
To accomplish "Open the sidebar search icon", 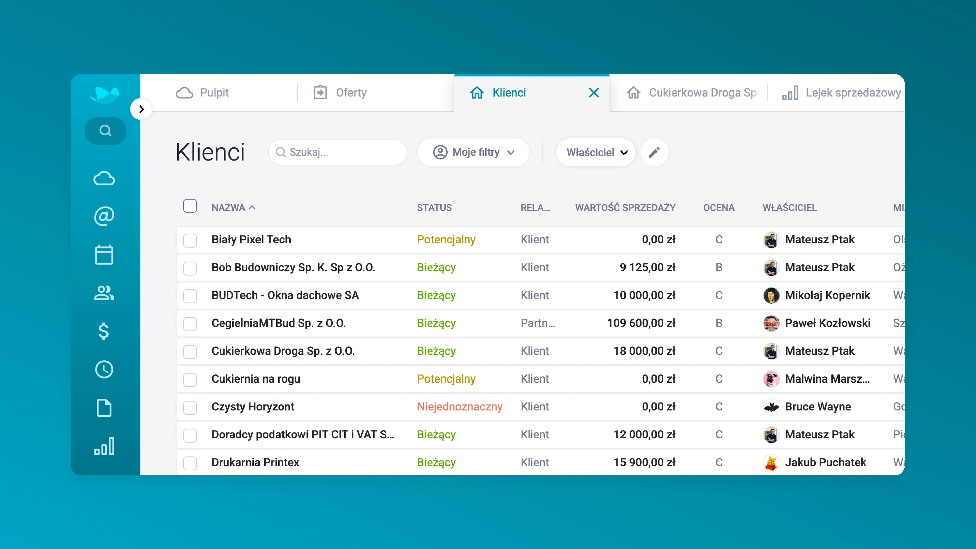I will click(105, 131).
